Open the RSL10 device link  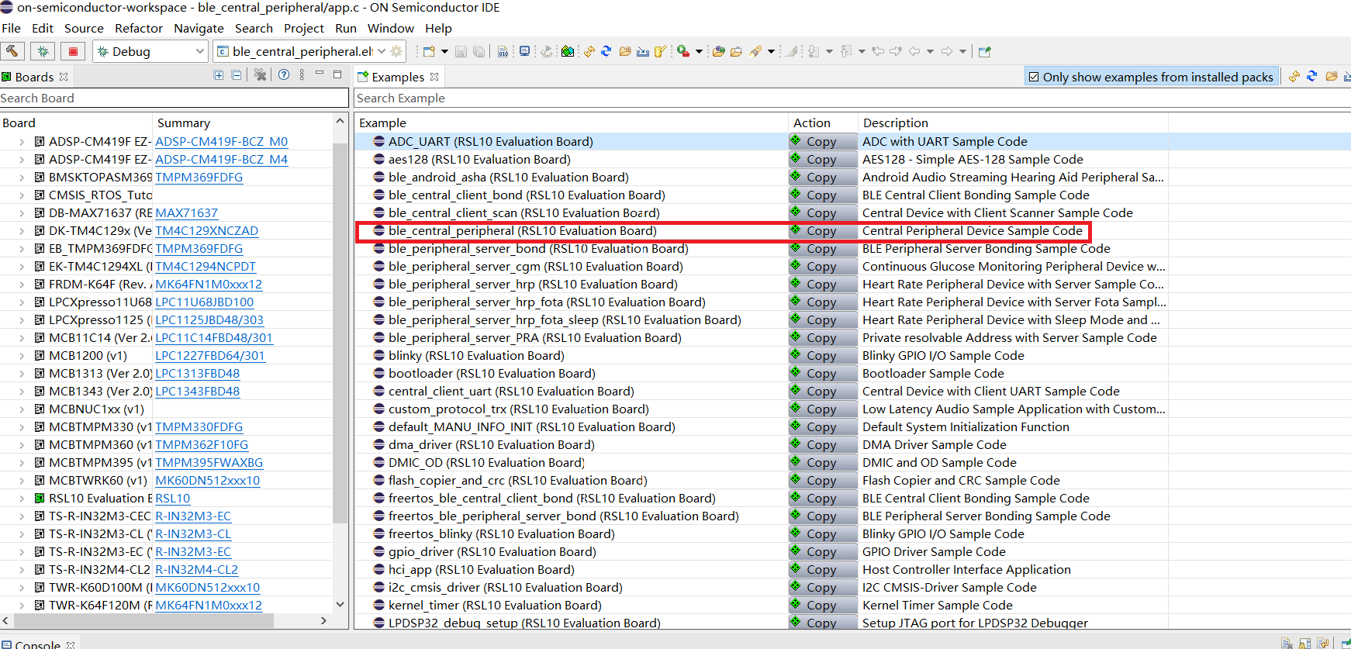tap(172, 499)
